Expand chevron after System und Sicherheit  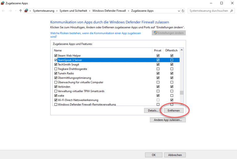click(x=89, y=11)
